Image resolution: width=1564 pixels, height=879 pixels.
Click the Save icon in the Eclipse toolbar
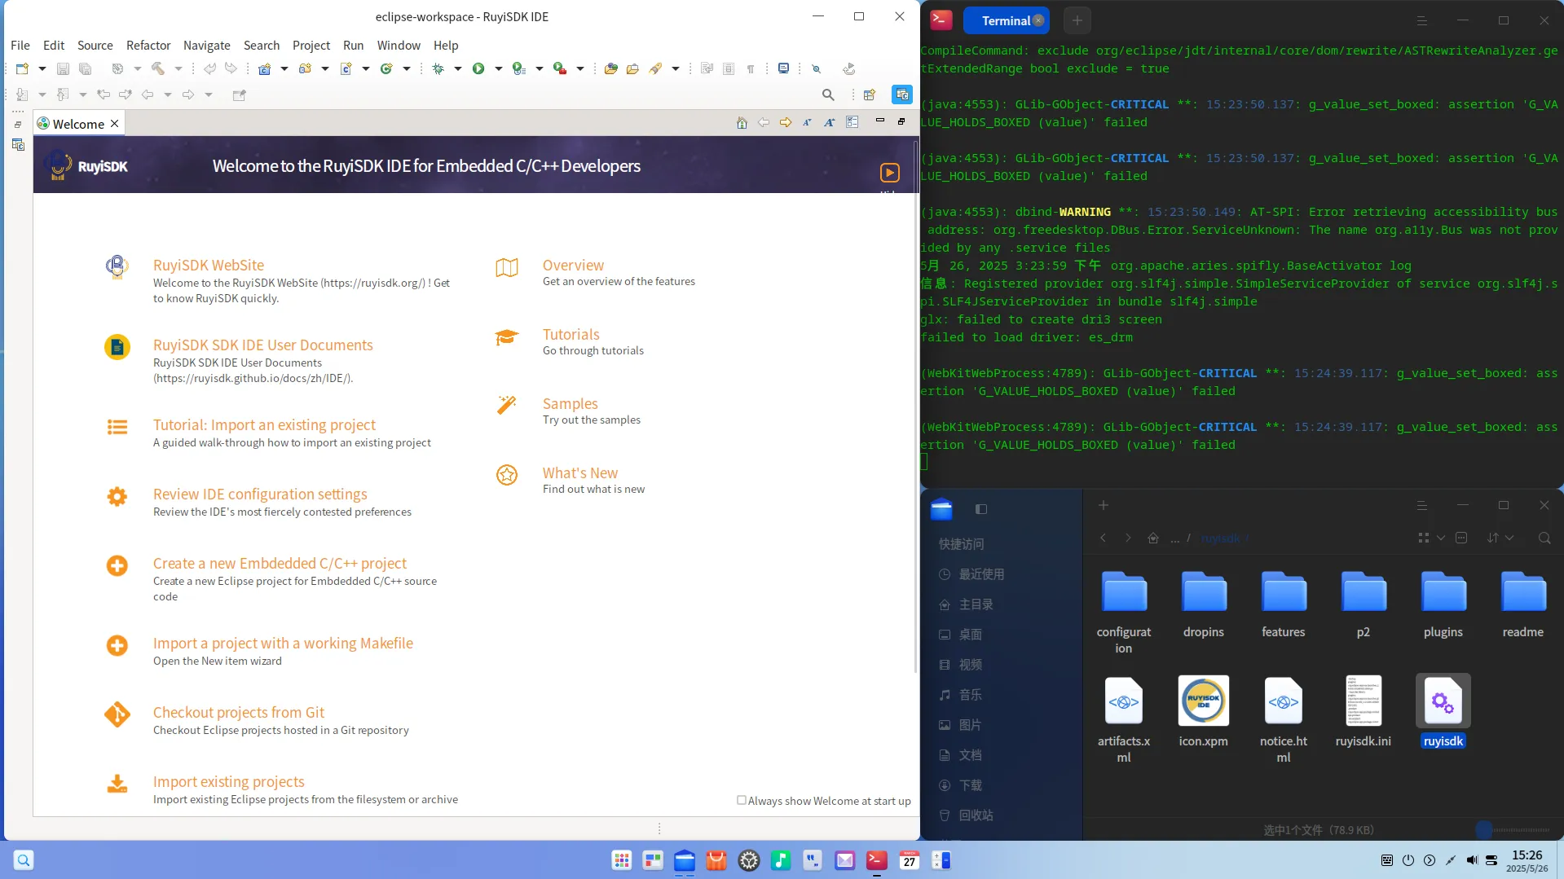(64, 68)
